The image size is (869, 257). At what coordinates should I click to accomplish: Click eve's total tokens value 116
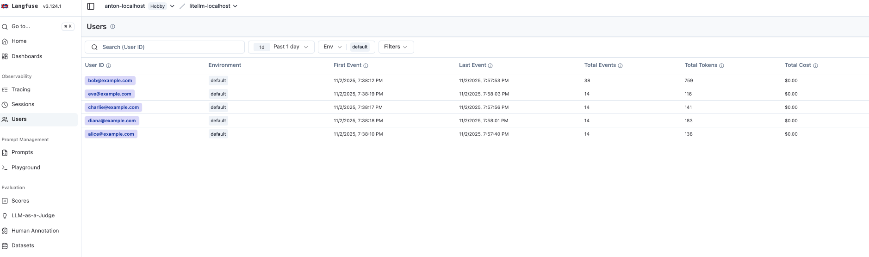(x=688, y=94)
